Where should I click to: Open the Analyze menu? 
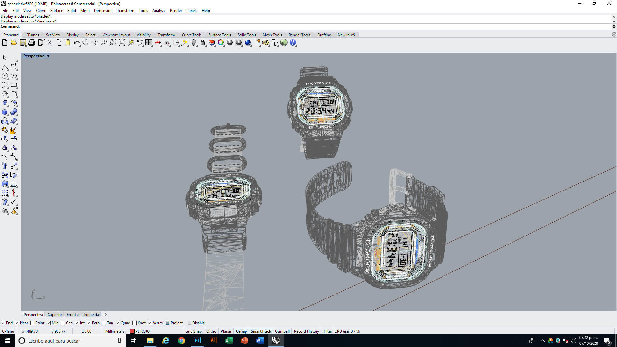[159, 11]
